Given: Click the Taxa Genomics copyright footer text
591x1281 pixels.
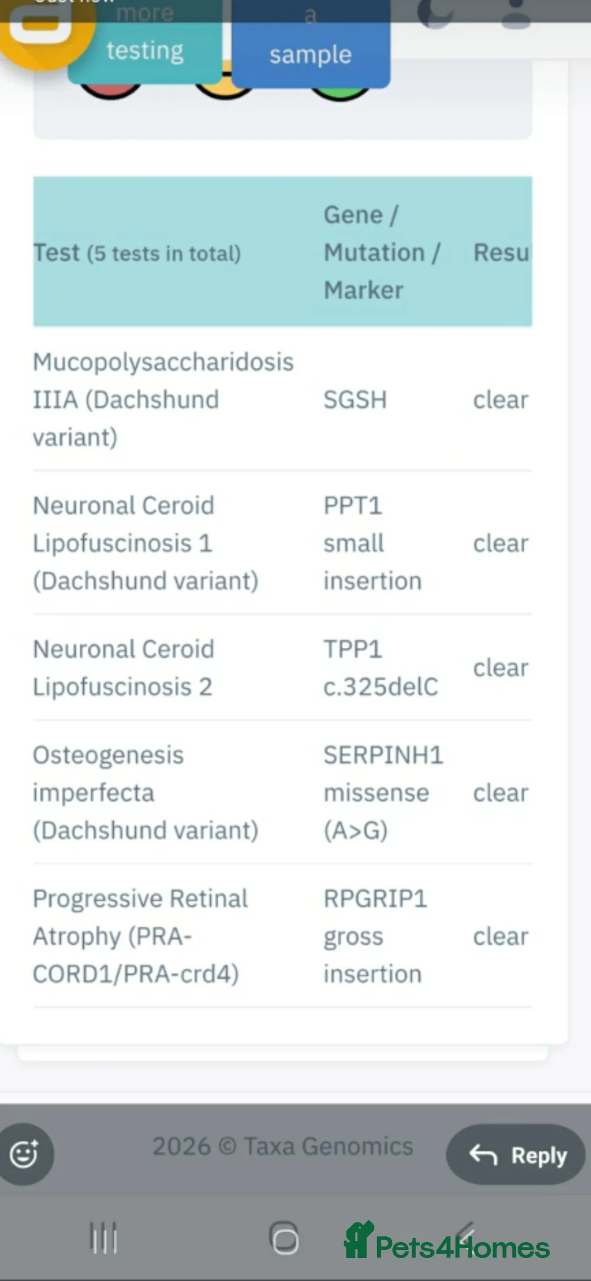Looking at the screenshot, I should pyautogui.click(x=282, y=1146).
